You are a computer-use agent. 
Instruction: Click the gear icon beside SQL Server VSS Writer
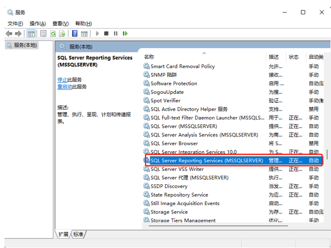147,169
